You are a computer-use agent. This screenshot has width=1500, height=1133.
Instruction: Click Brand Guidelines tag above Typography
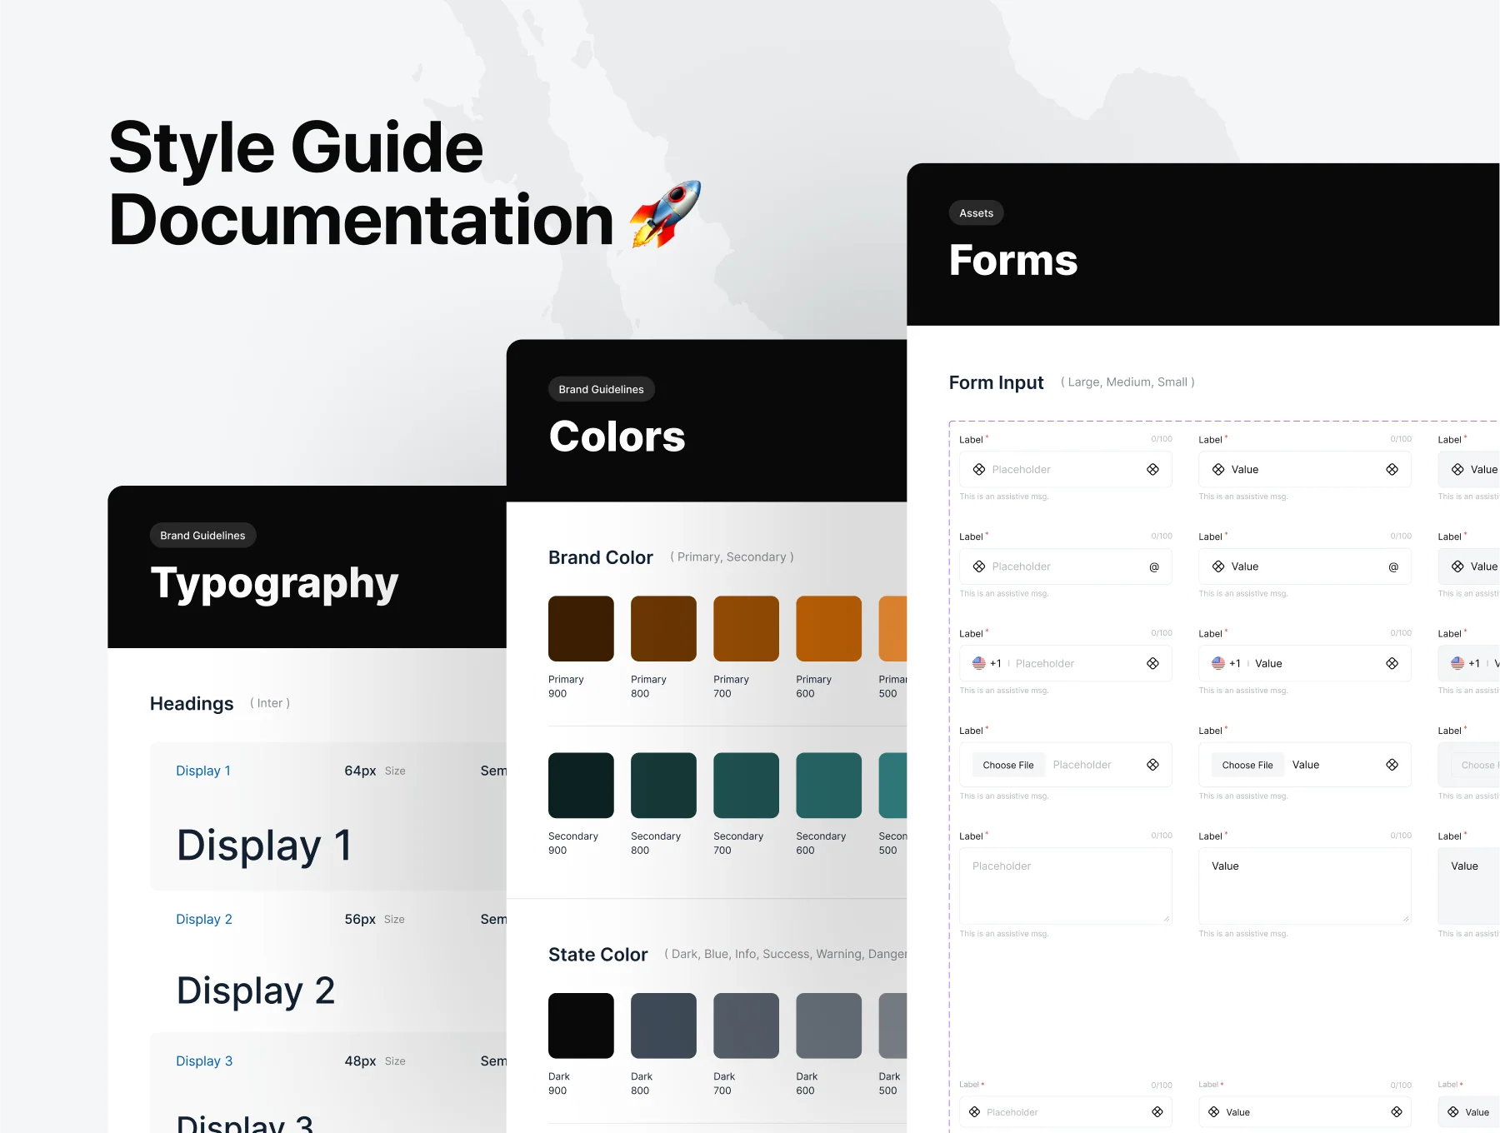pos(202,535)
